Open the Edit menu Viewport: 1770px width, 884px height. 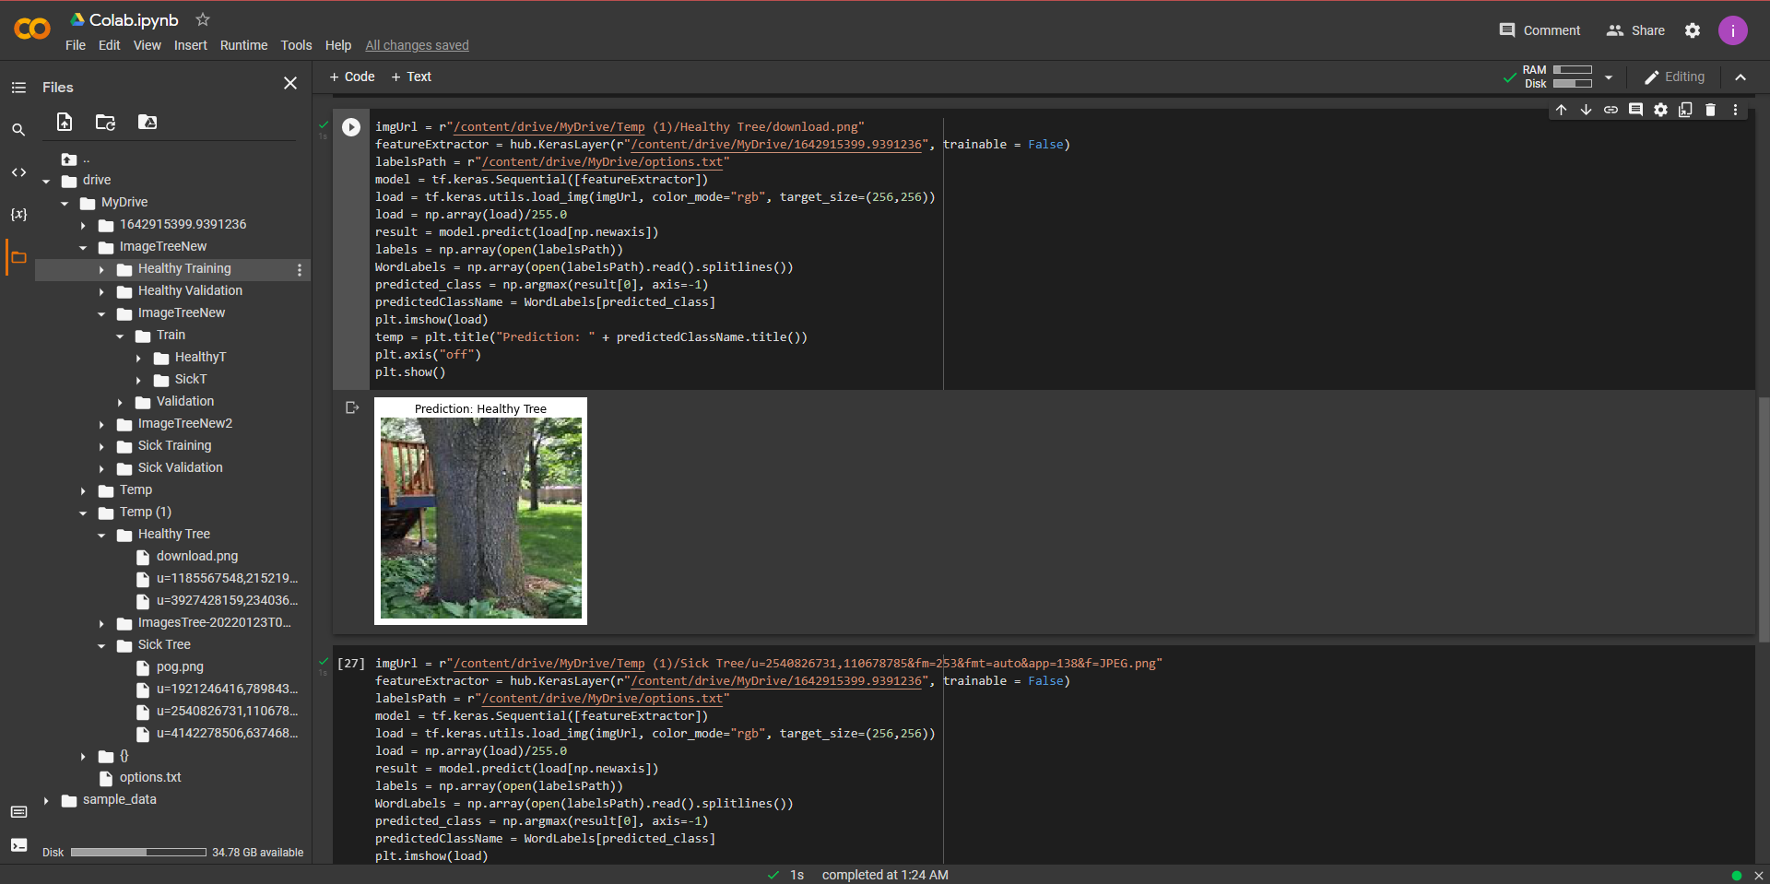110,45
